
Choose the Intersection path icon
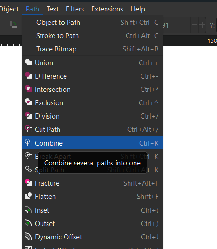click(x=29, y=89)
